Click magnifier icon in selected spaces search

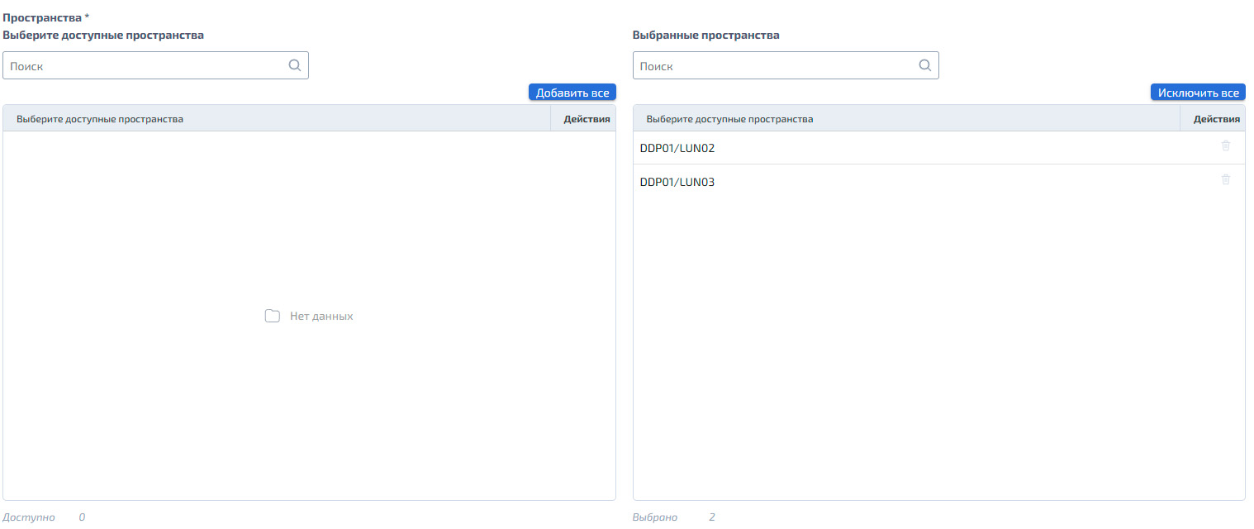(x=925, y=66)
